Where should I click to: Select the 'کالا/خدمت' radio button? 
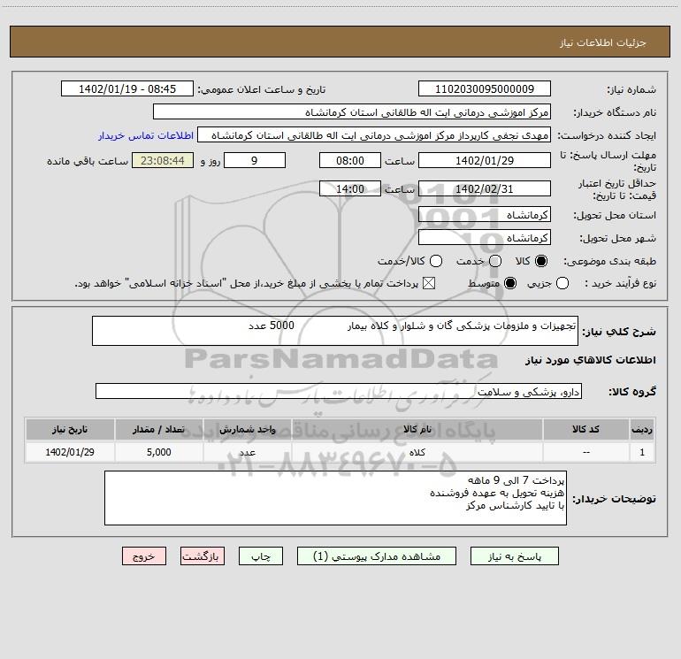point(436,261)
